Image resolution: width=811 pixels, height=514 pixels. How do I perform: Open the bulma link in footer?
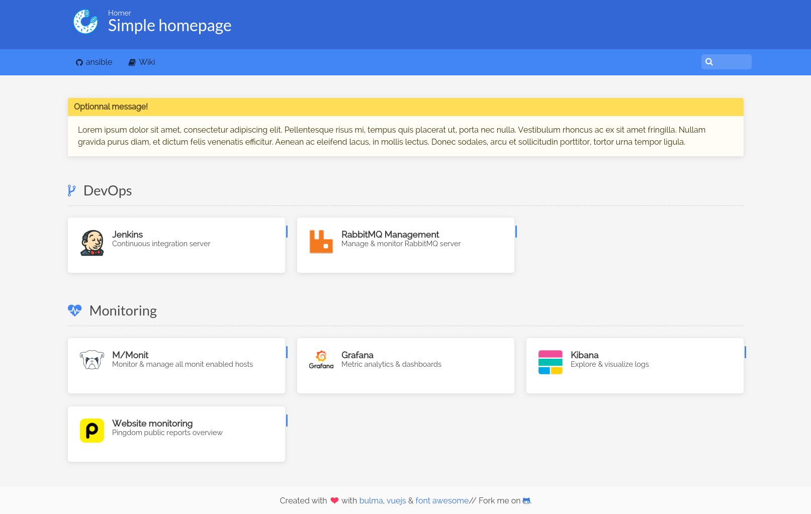(x=371, y=501)
